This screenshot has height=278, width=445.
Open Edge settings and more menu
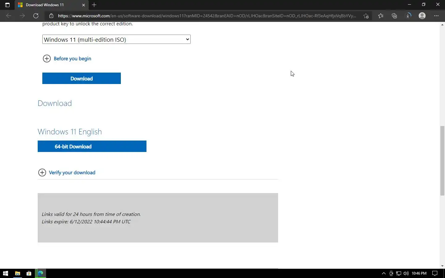coord(436,16)
